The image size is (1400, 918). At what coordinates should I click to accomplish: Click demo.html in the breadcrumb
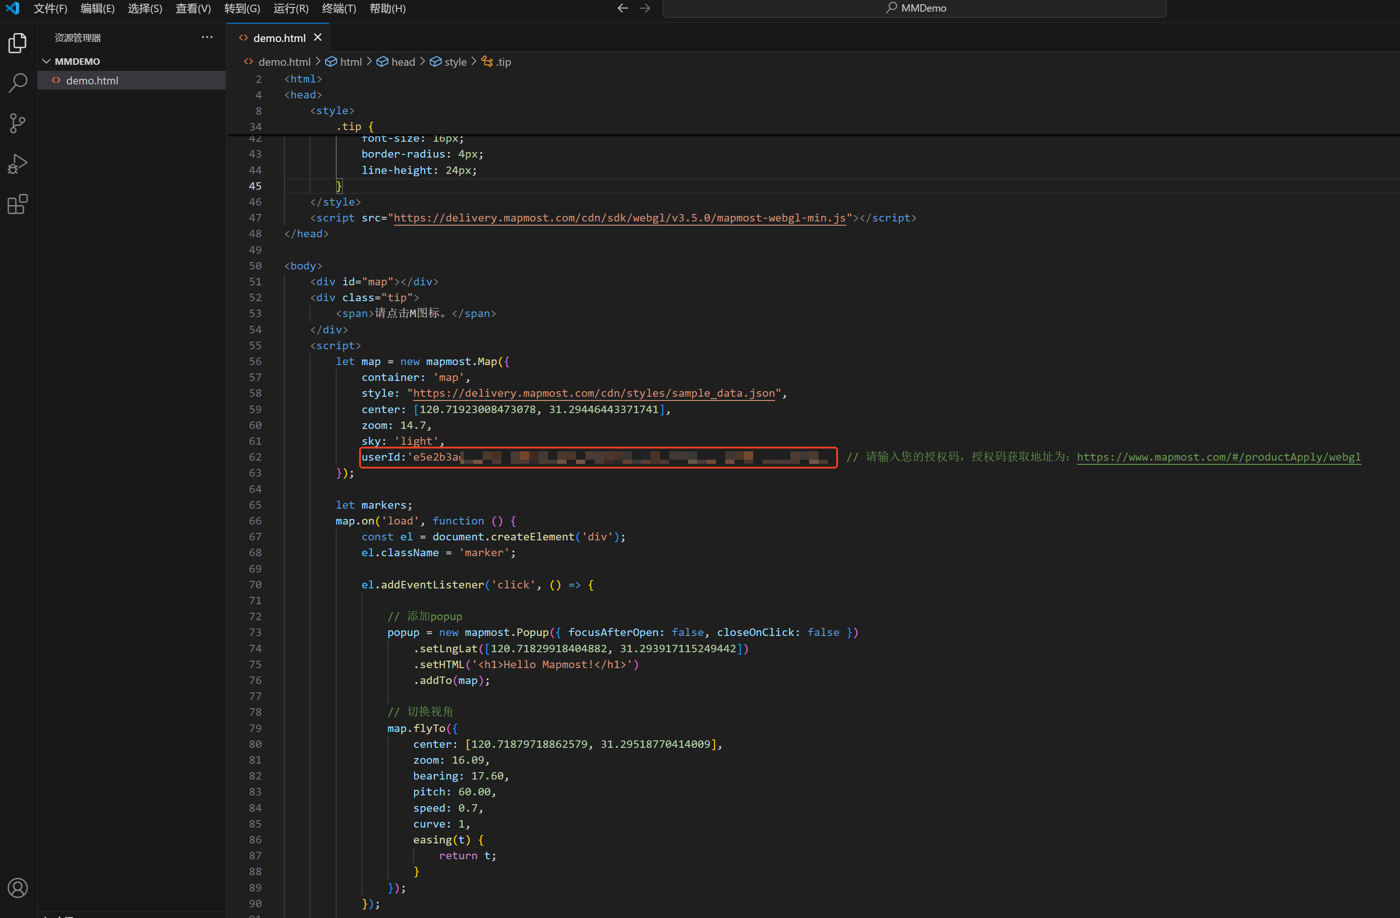coord(284,62)
